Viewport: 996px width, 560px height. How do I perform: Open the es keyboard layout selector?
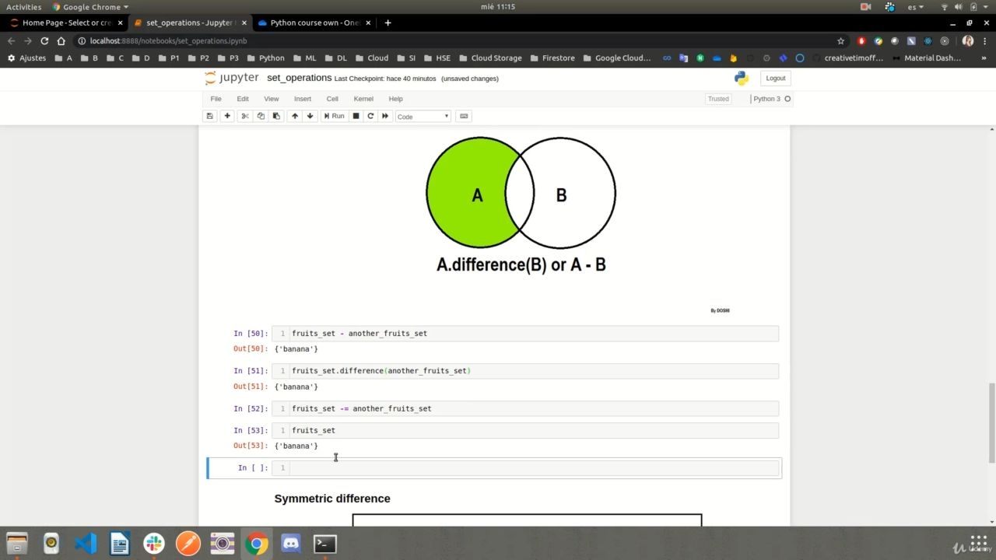click(x=916, y=7)
